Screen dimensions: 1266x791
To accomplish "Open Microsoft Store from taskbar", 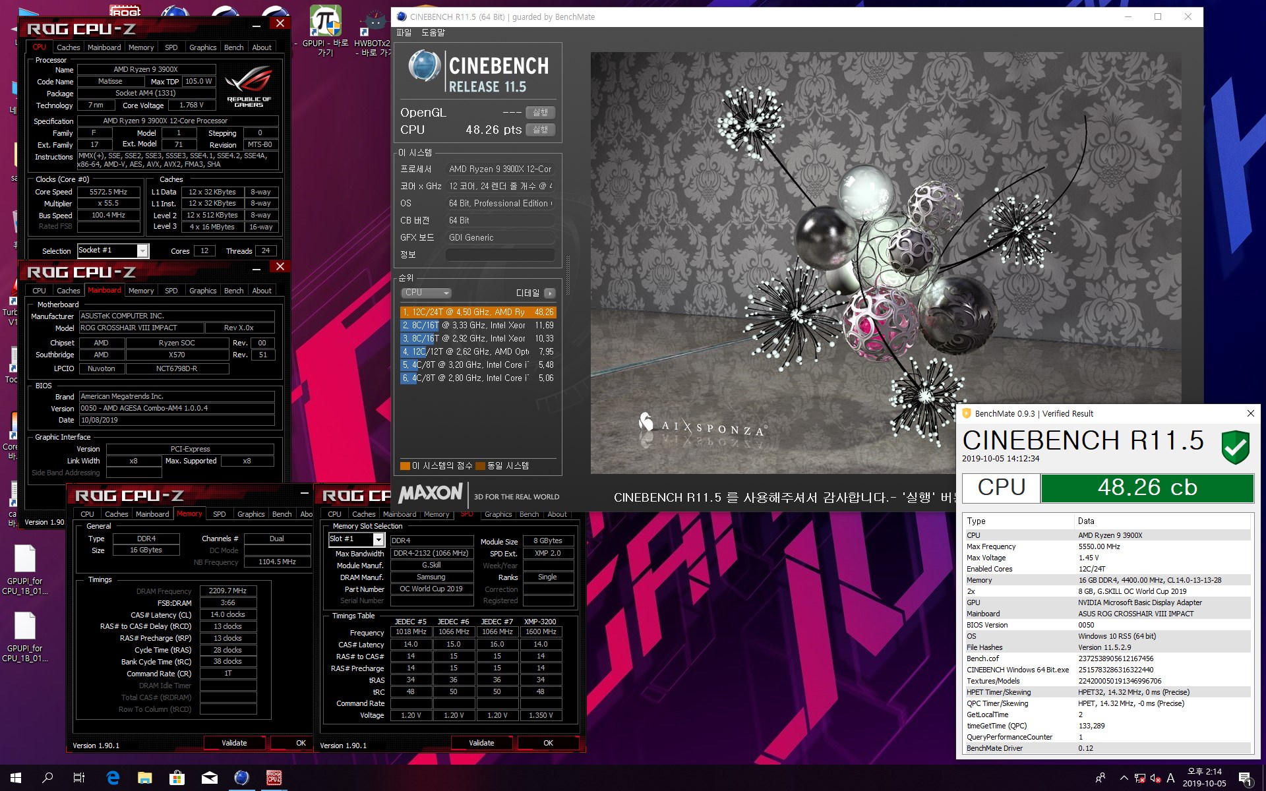I will pos(177,778).
